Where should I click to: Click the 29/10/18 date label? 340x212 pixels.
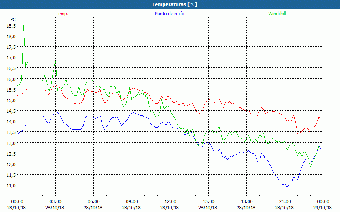click(x=323, y=208)
